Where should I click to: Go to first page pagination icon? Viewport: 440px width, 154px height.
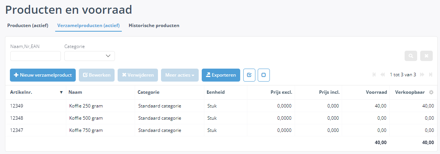point(374,75)
